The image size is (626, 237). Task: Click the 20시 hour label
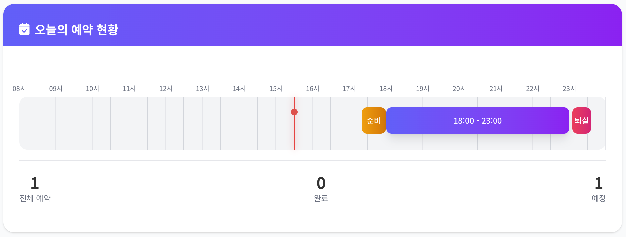coord(459,89)
